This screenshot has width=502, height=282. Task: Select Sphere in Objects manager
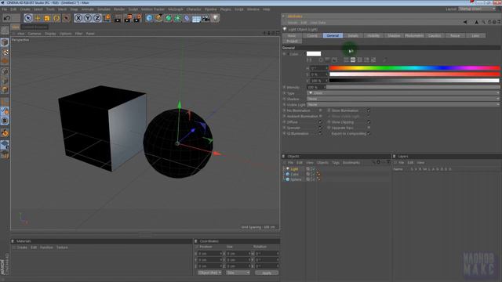click(296, 179)
